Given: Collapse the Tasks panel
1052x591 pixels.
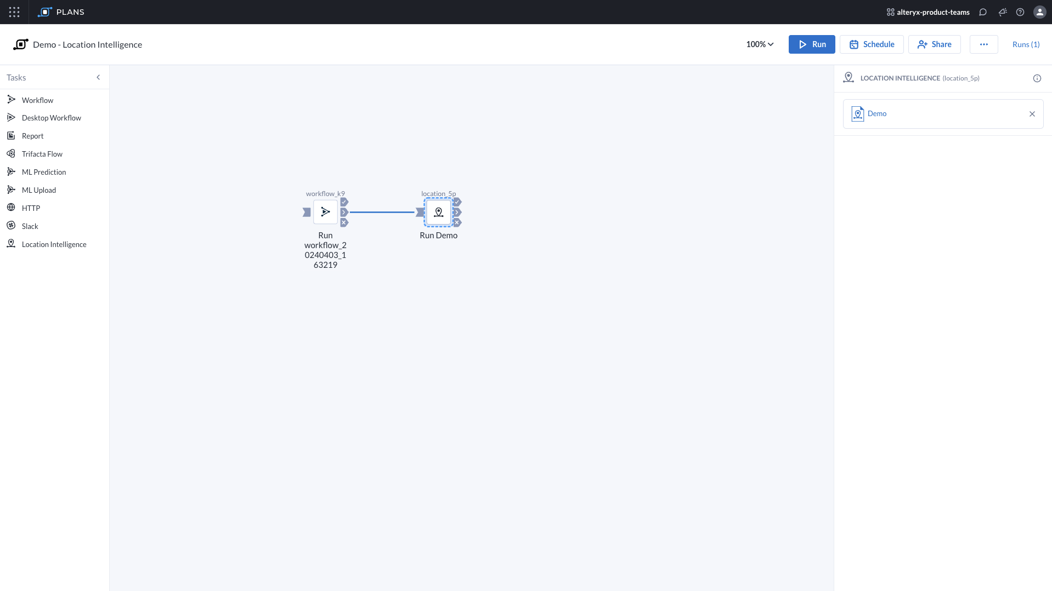Looking at the screenshot, I should point(98,77).
